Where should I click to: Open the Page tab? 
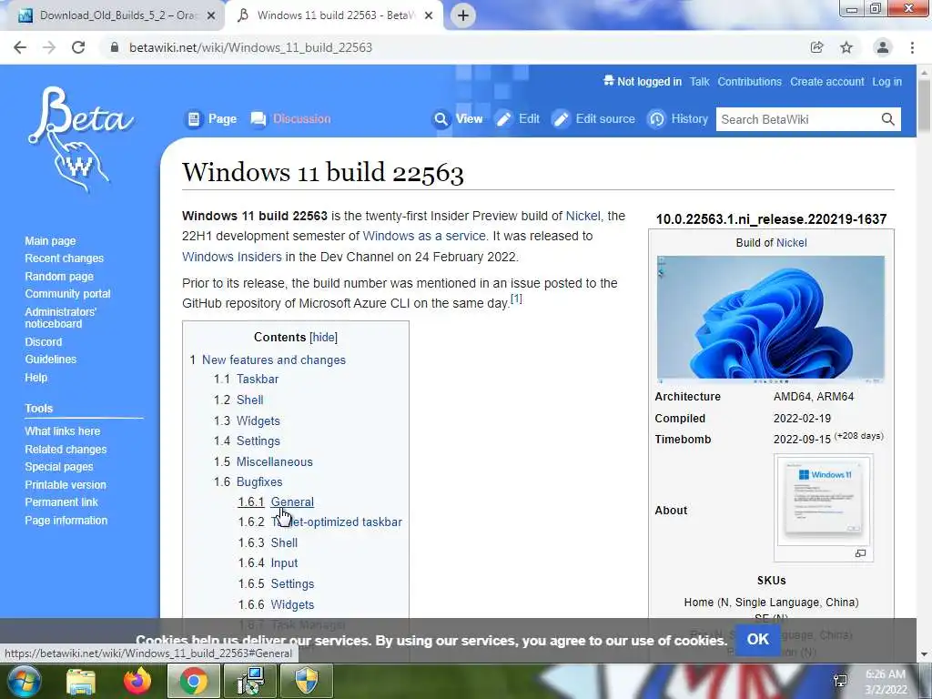(212, 119)
